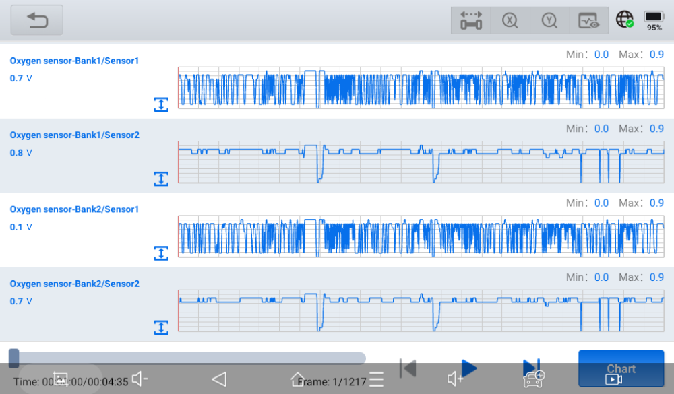674x394 pixels.
Task: Skip to the next frame
Action: pyautogui.click(x=531, y=368)
